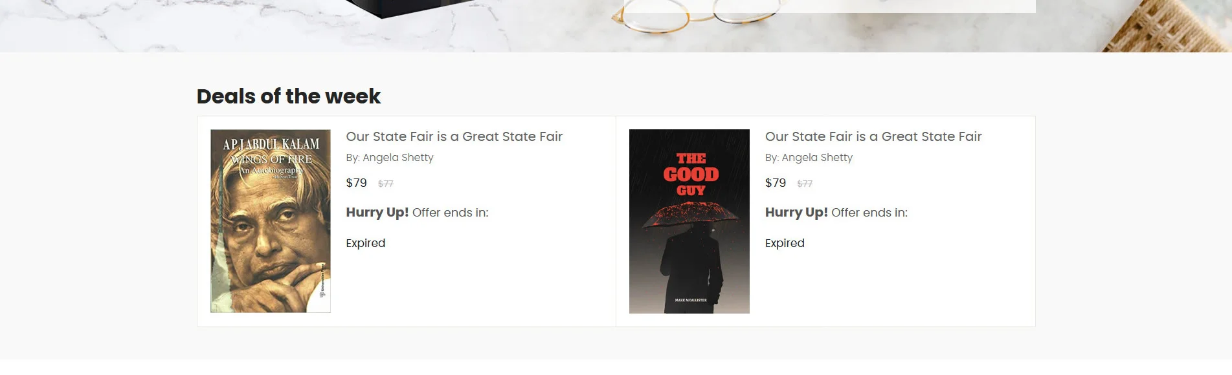The width and height of the screenshot is (1232, 375).
Task: Click author Angela Shetty beside Wings of Fire cover
Action: pyautogui.click(x=398, y=158)
